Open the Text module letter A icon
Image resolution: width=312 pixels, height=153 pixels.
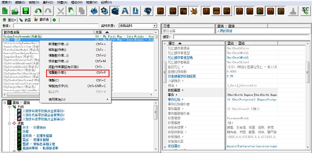(125, 11)
